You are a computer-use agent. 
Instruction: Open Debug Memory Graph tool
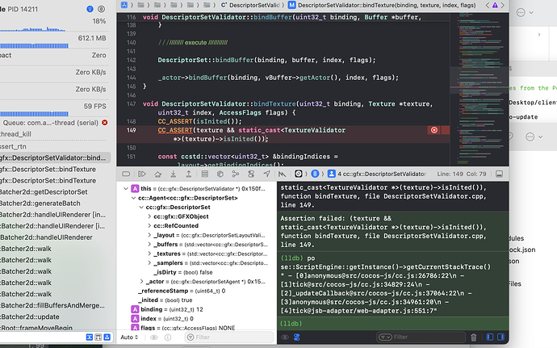click(x=235, y=174)
